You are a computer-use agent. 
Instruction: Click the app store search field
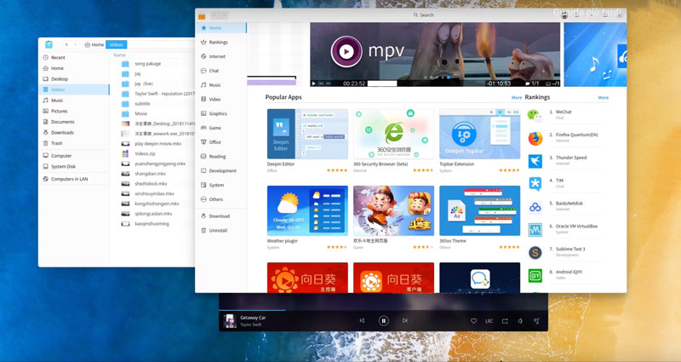click(423, 14)
